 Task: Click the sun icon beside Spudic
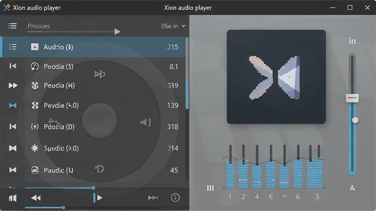click(x=35, y=148)
